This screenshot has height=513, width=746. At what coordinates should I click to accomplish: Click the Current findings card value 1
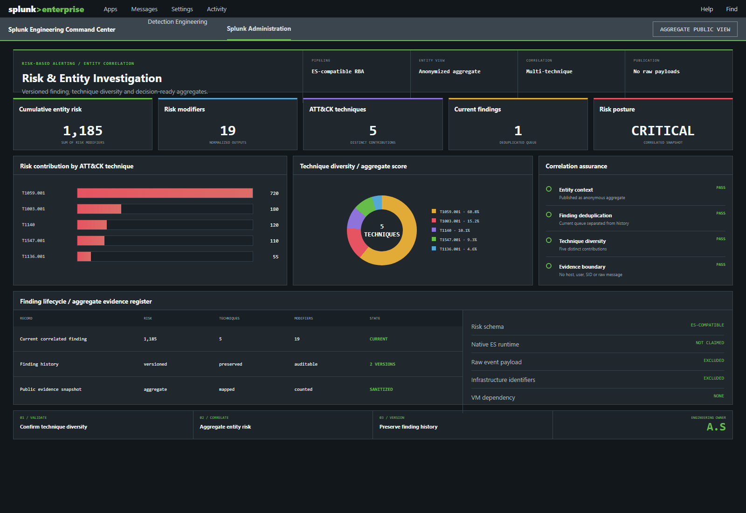point(518,131)
